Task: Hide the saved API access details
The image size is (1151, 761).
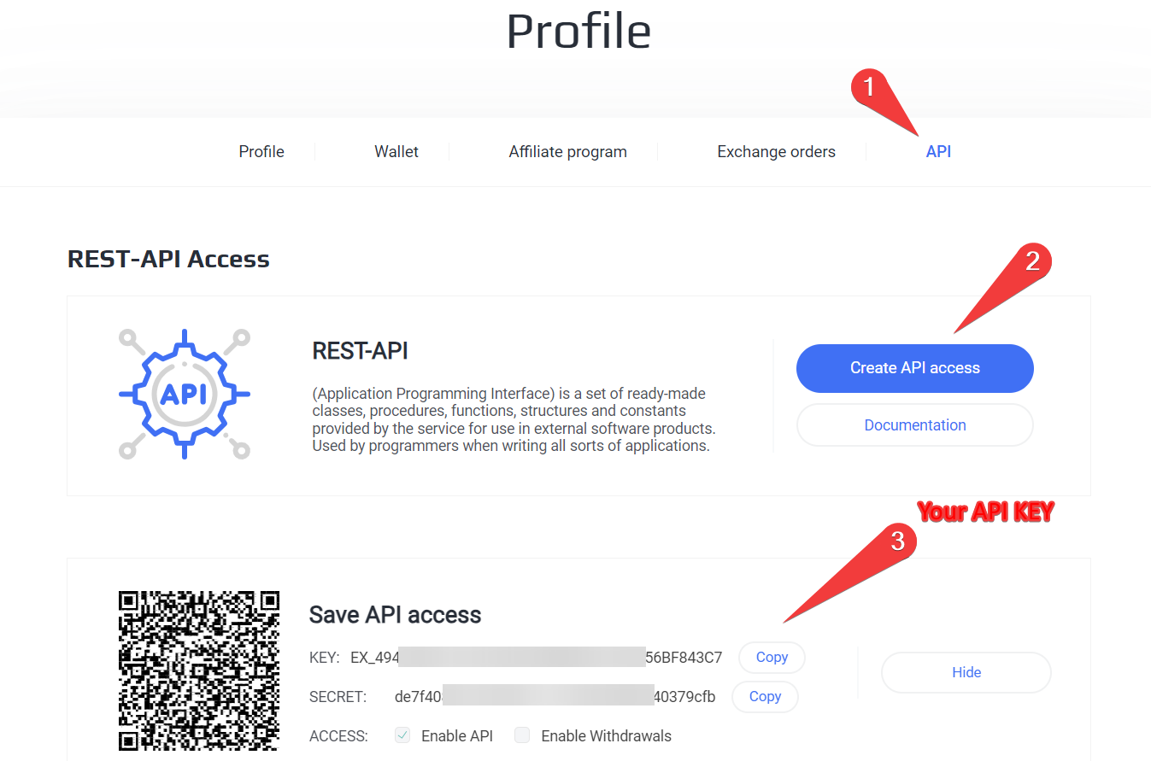Action: pos(966,672)
